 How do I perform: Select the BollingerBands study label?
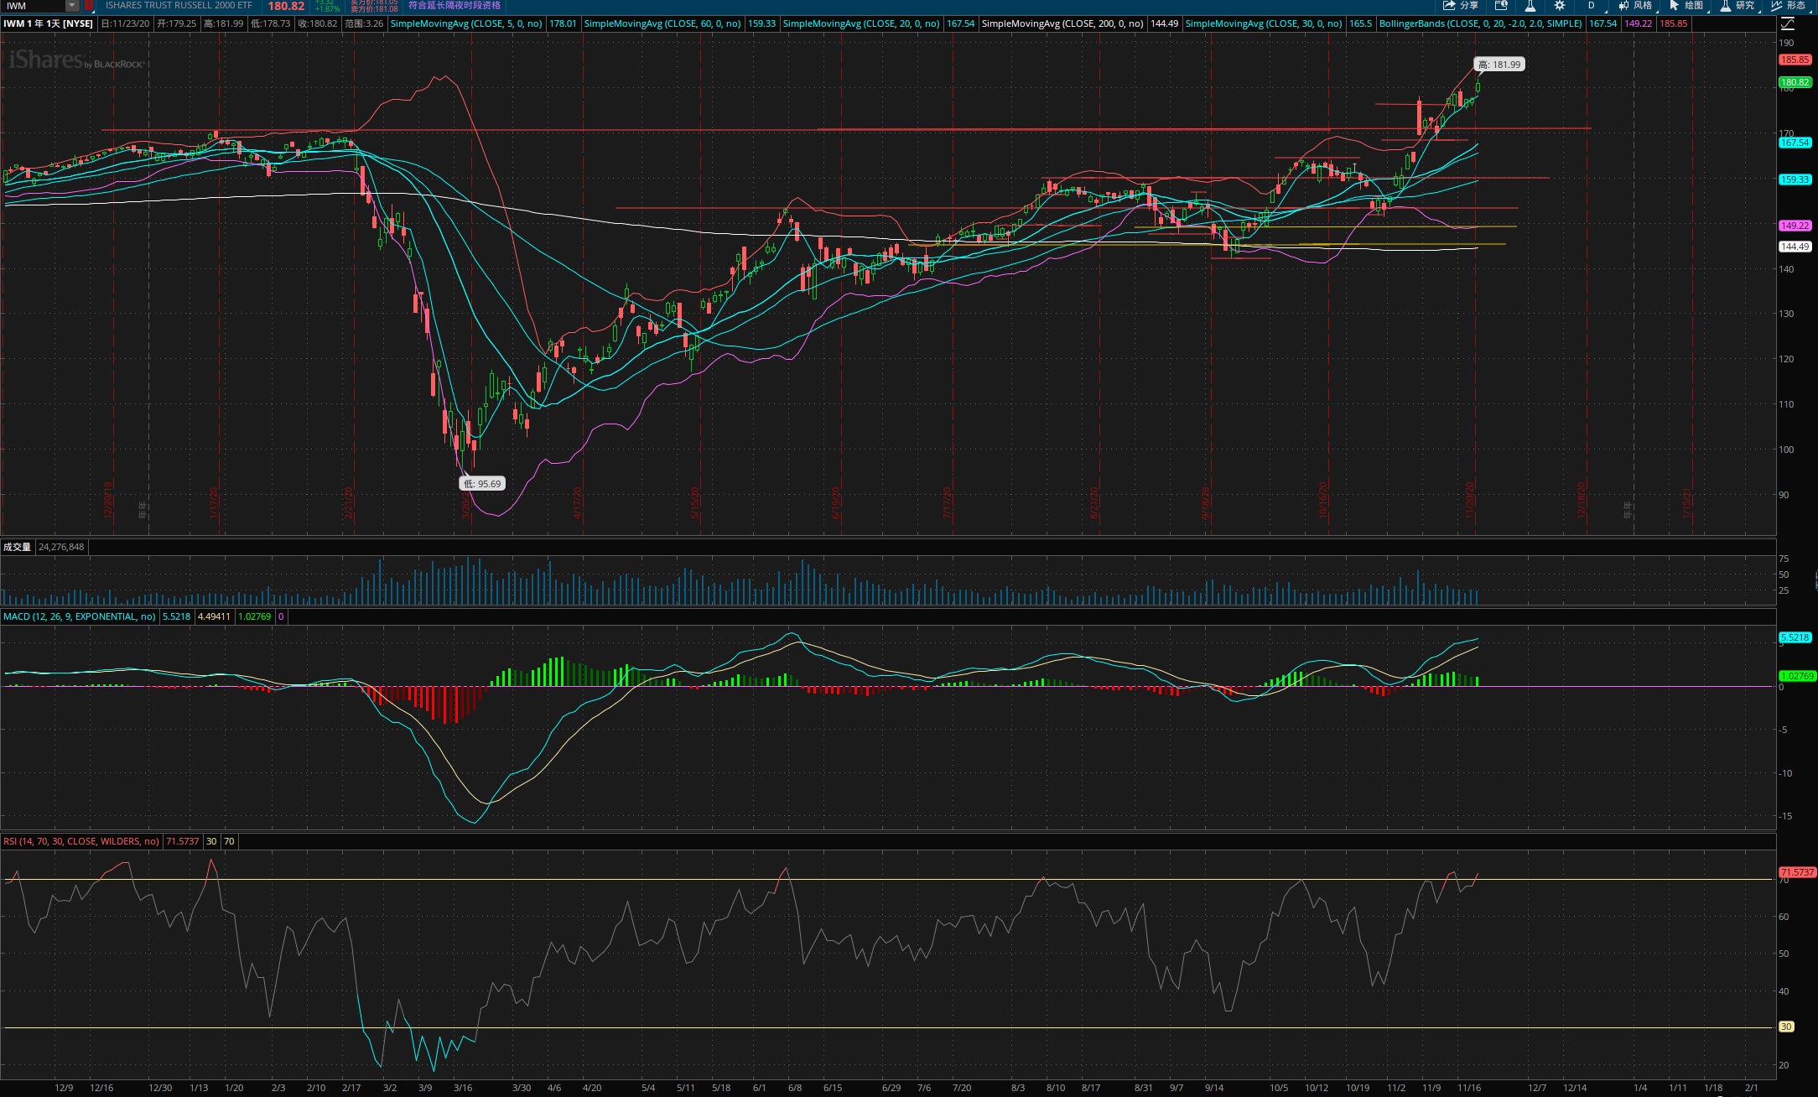[1481, 23]
